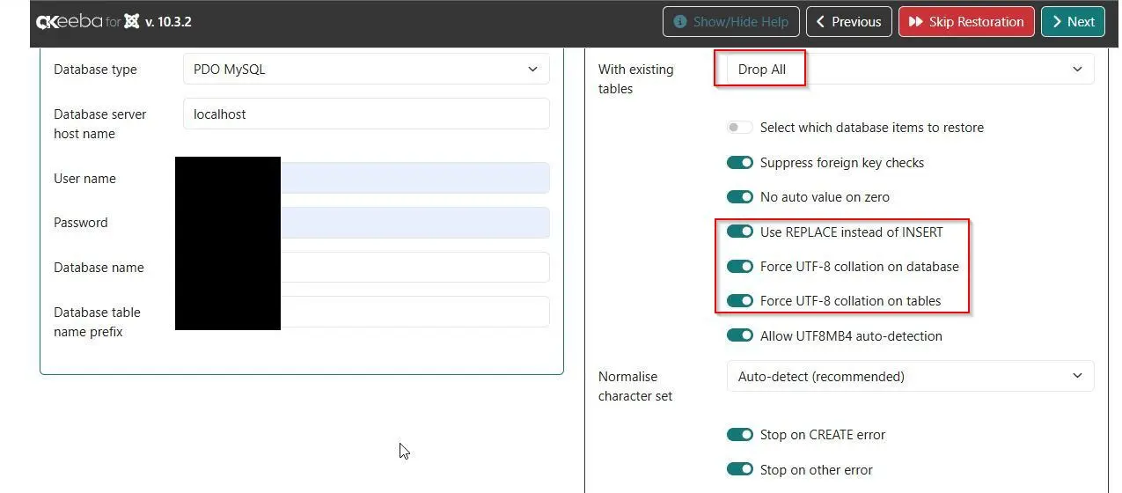Toggle Stop on other error switch
This screenshot has height=493, width=1122.
coord(740,470)
